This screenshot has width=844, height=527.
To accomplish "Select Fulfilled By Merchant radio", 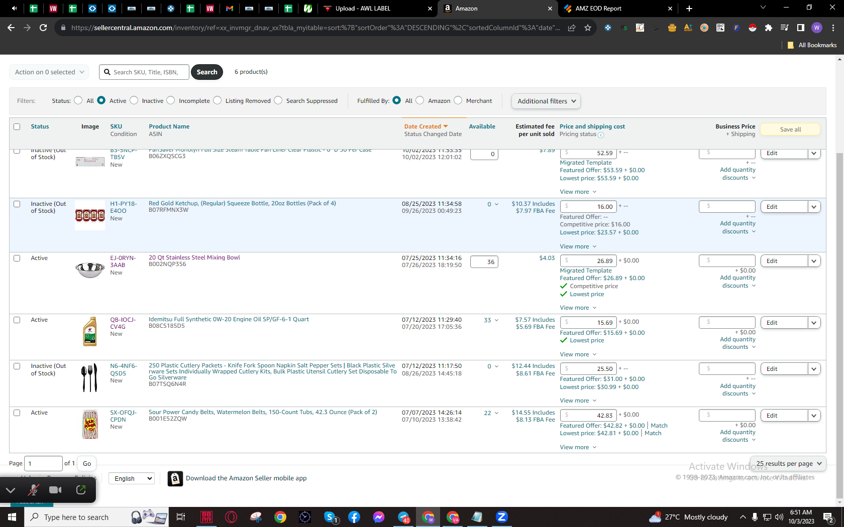I will click(x=458, y=100).
